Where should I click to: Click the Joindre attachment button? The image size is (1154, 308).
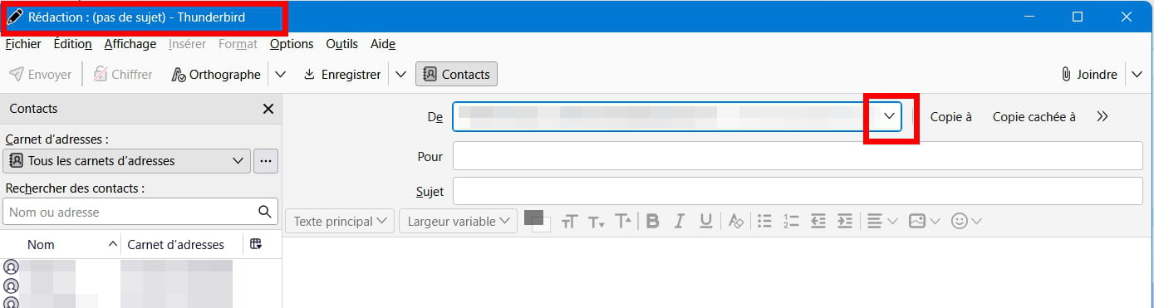click(x=1089, y=74)
